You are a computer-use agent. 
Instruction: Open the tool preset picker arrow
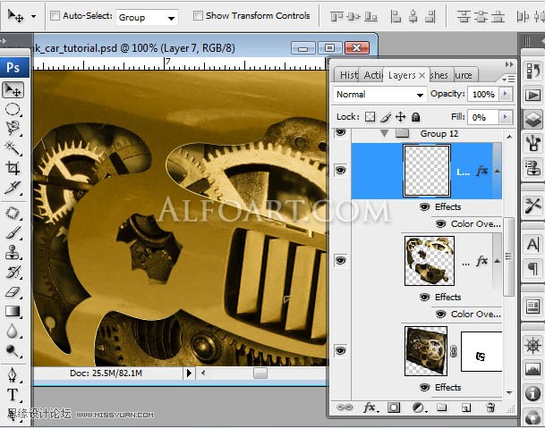[x=33, y=16]
